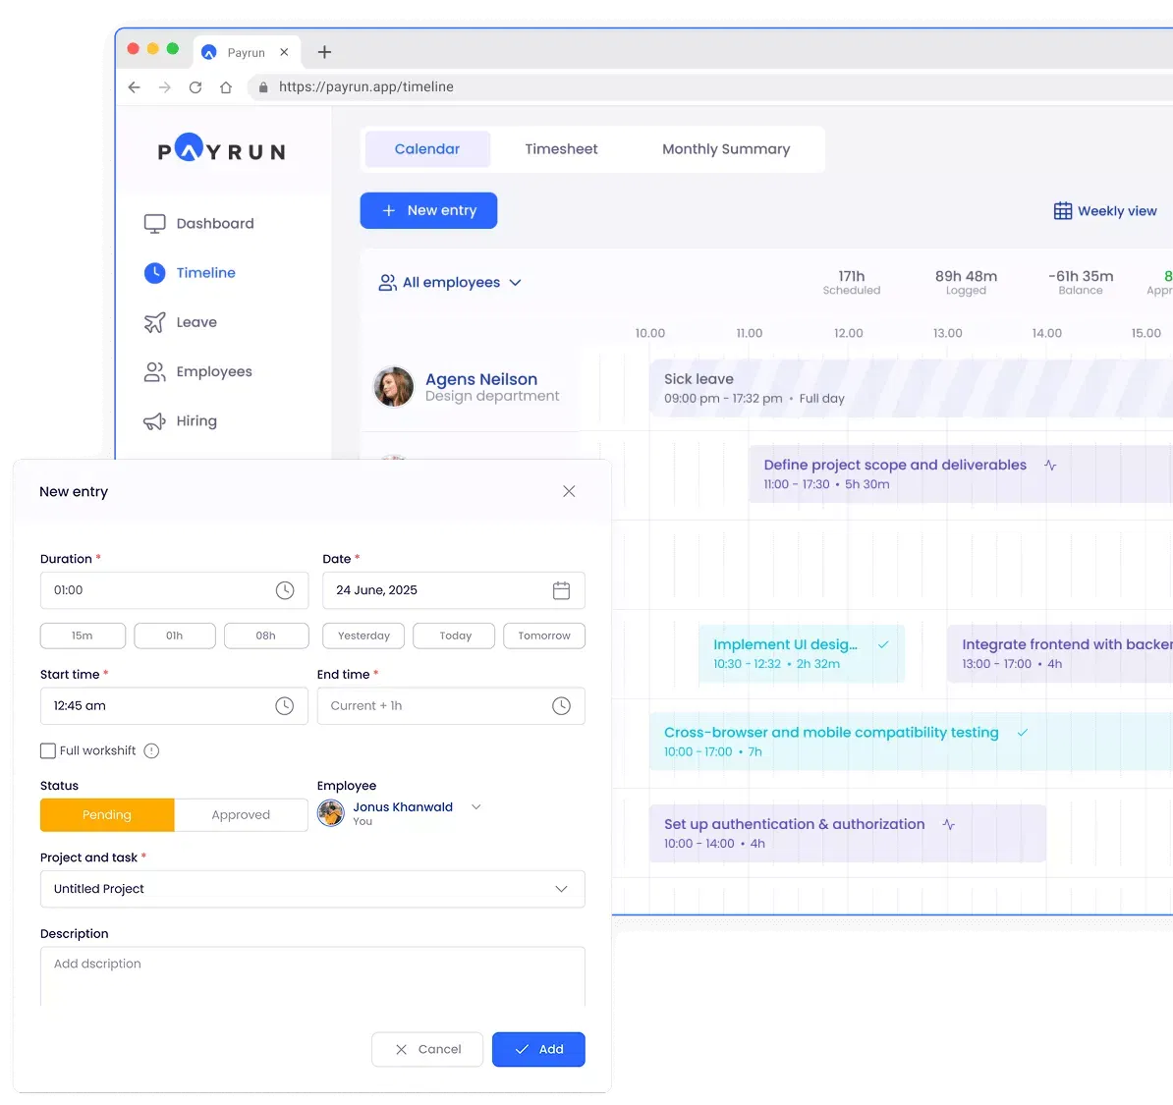Expand the All employees filter dropdown
The width and height of the screenshot is (1173, 1105).
(x=450, y=283)
